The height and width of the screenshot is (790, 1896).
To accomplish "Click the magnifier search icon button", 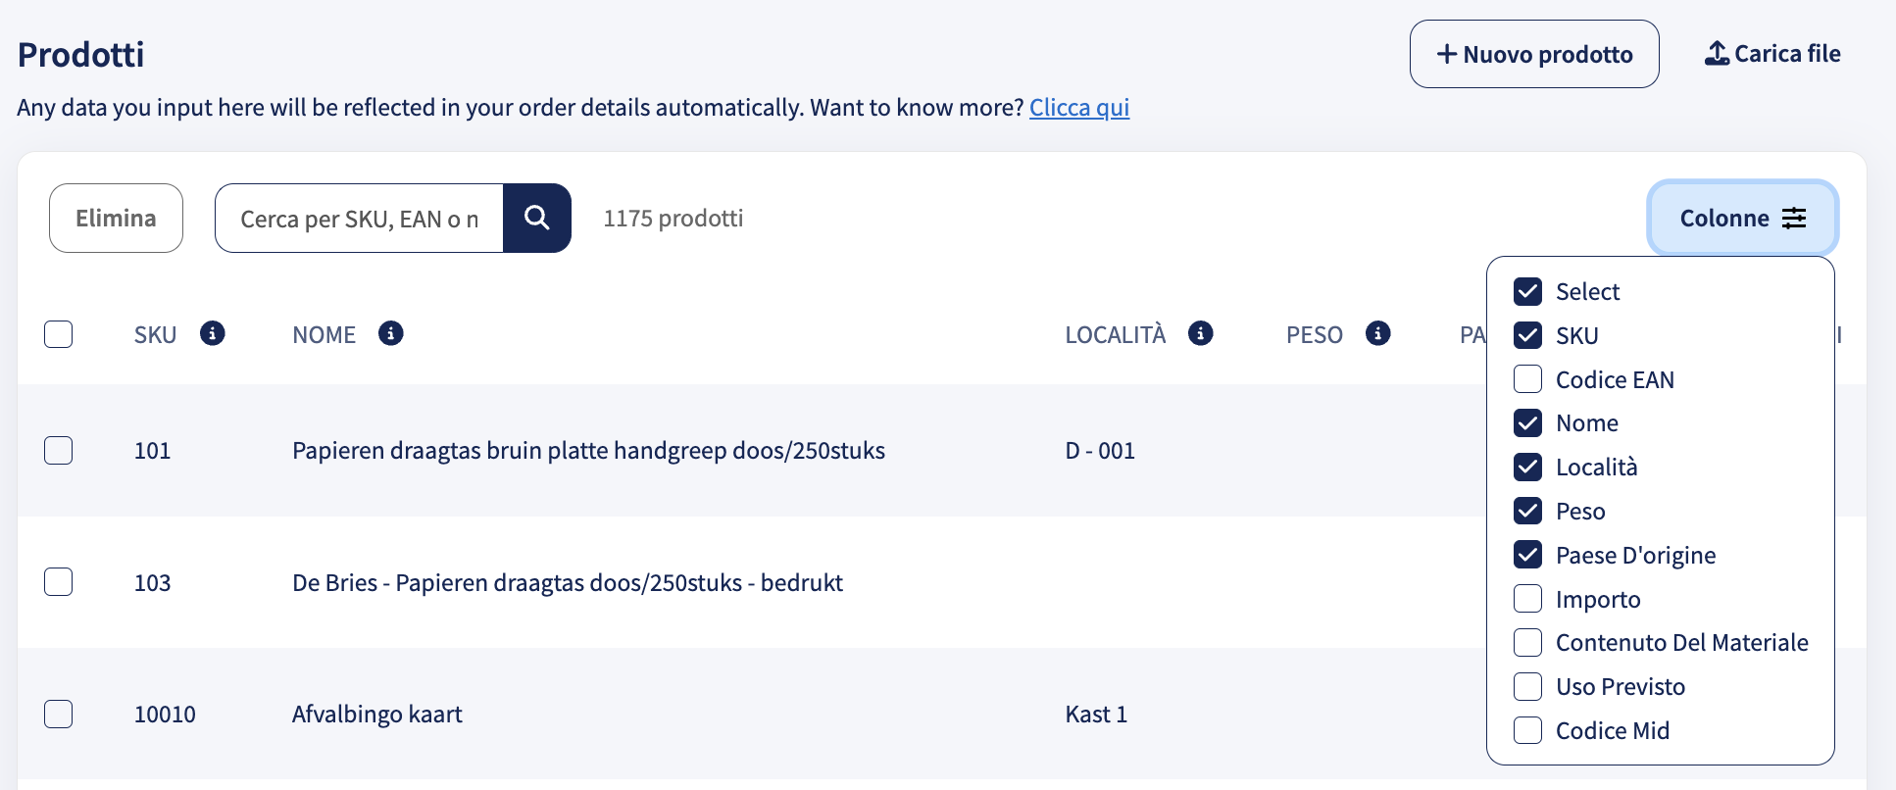I will 537,218.
